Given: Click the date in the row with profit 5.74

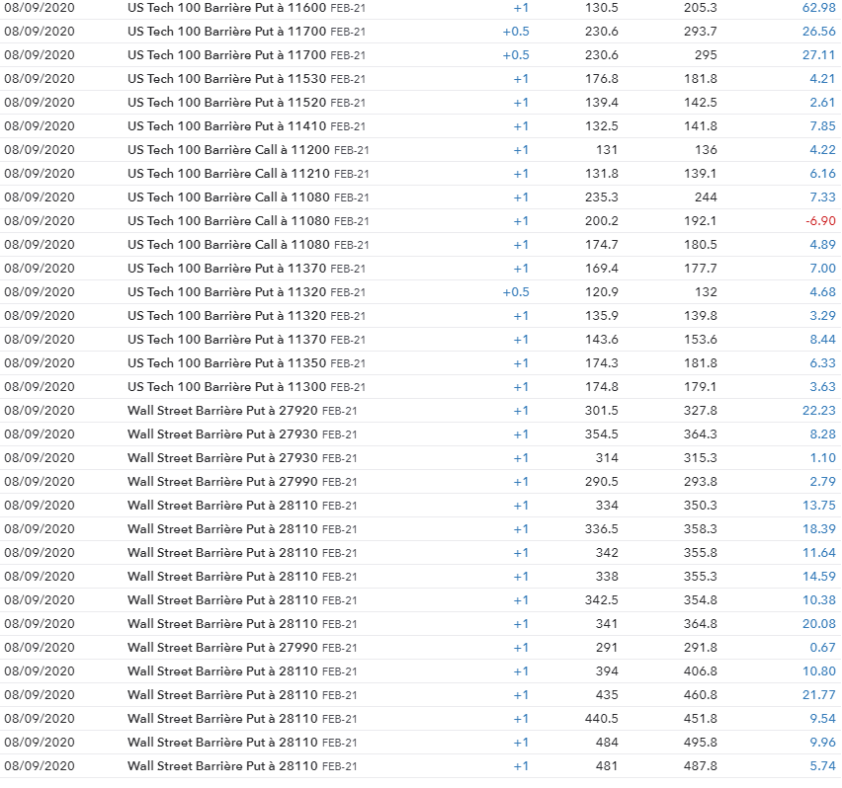Looking at the screenshot, I should (40, 765).
